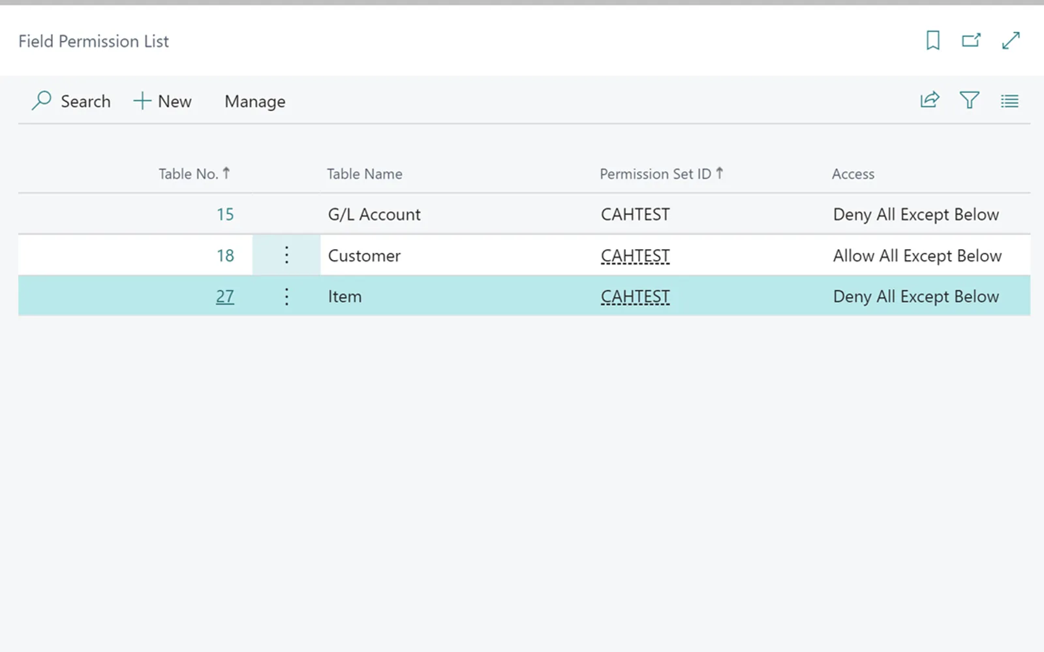Click the New plus icon
This screenshot has height=652, width=1044.
pos(142,101)
